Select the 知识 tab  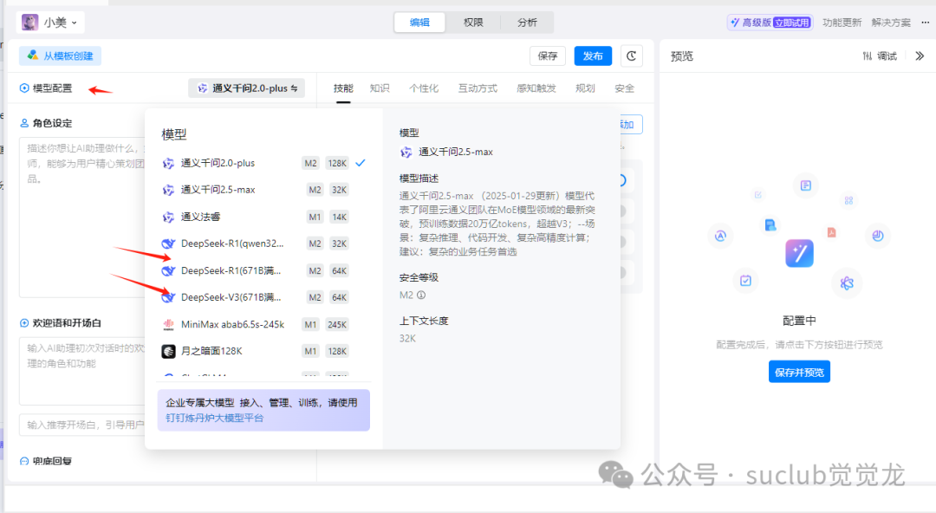(380, 88)
